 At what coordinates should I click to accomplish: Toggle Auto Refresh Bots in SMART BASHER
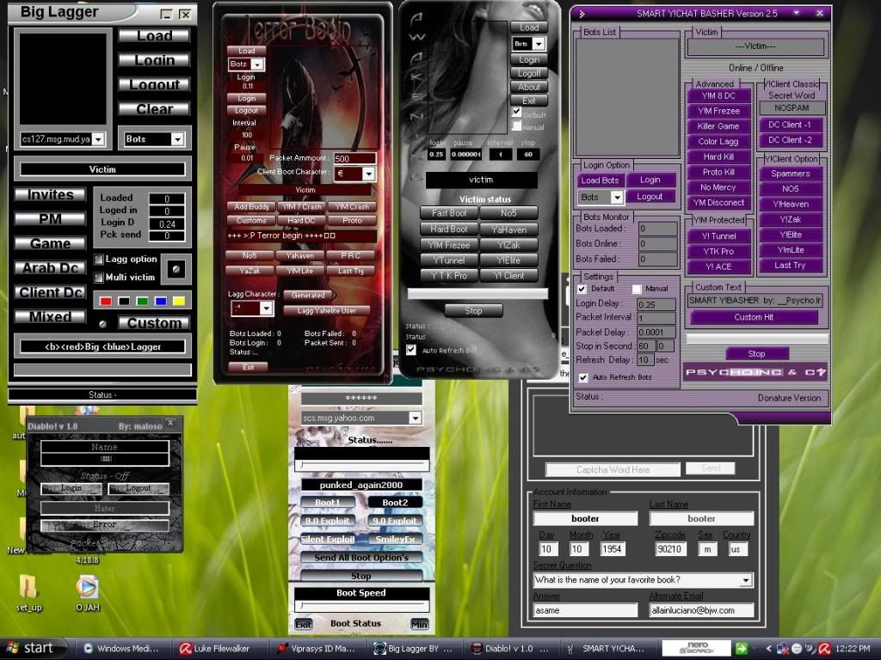(583, 377)
